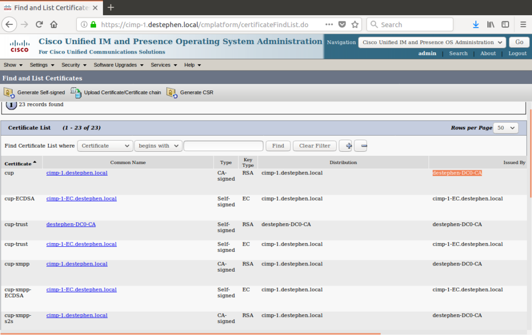Image resolution: width=532 pixels, height=335 pixels.
Task: Open the Search link in the header
Action: [x=458, y=53]
